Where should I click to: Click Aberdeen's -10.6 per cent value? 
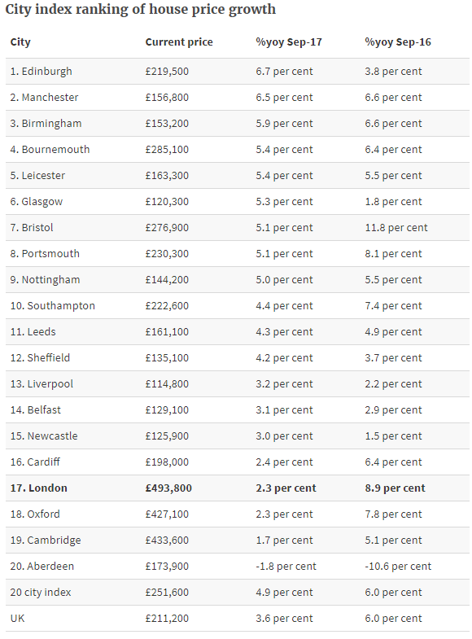(x=398, y=567)
